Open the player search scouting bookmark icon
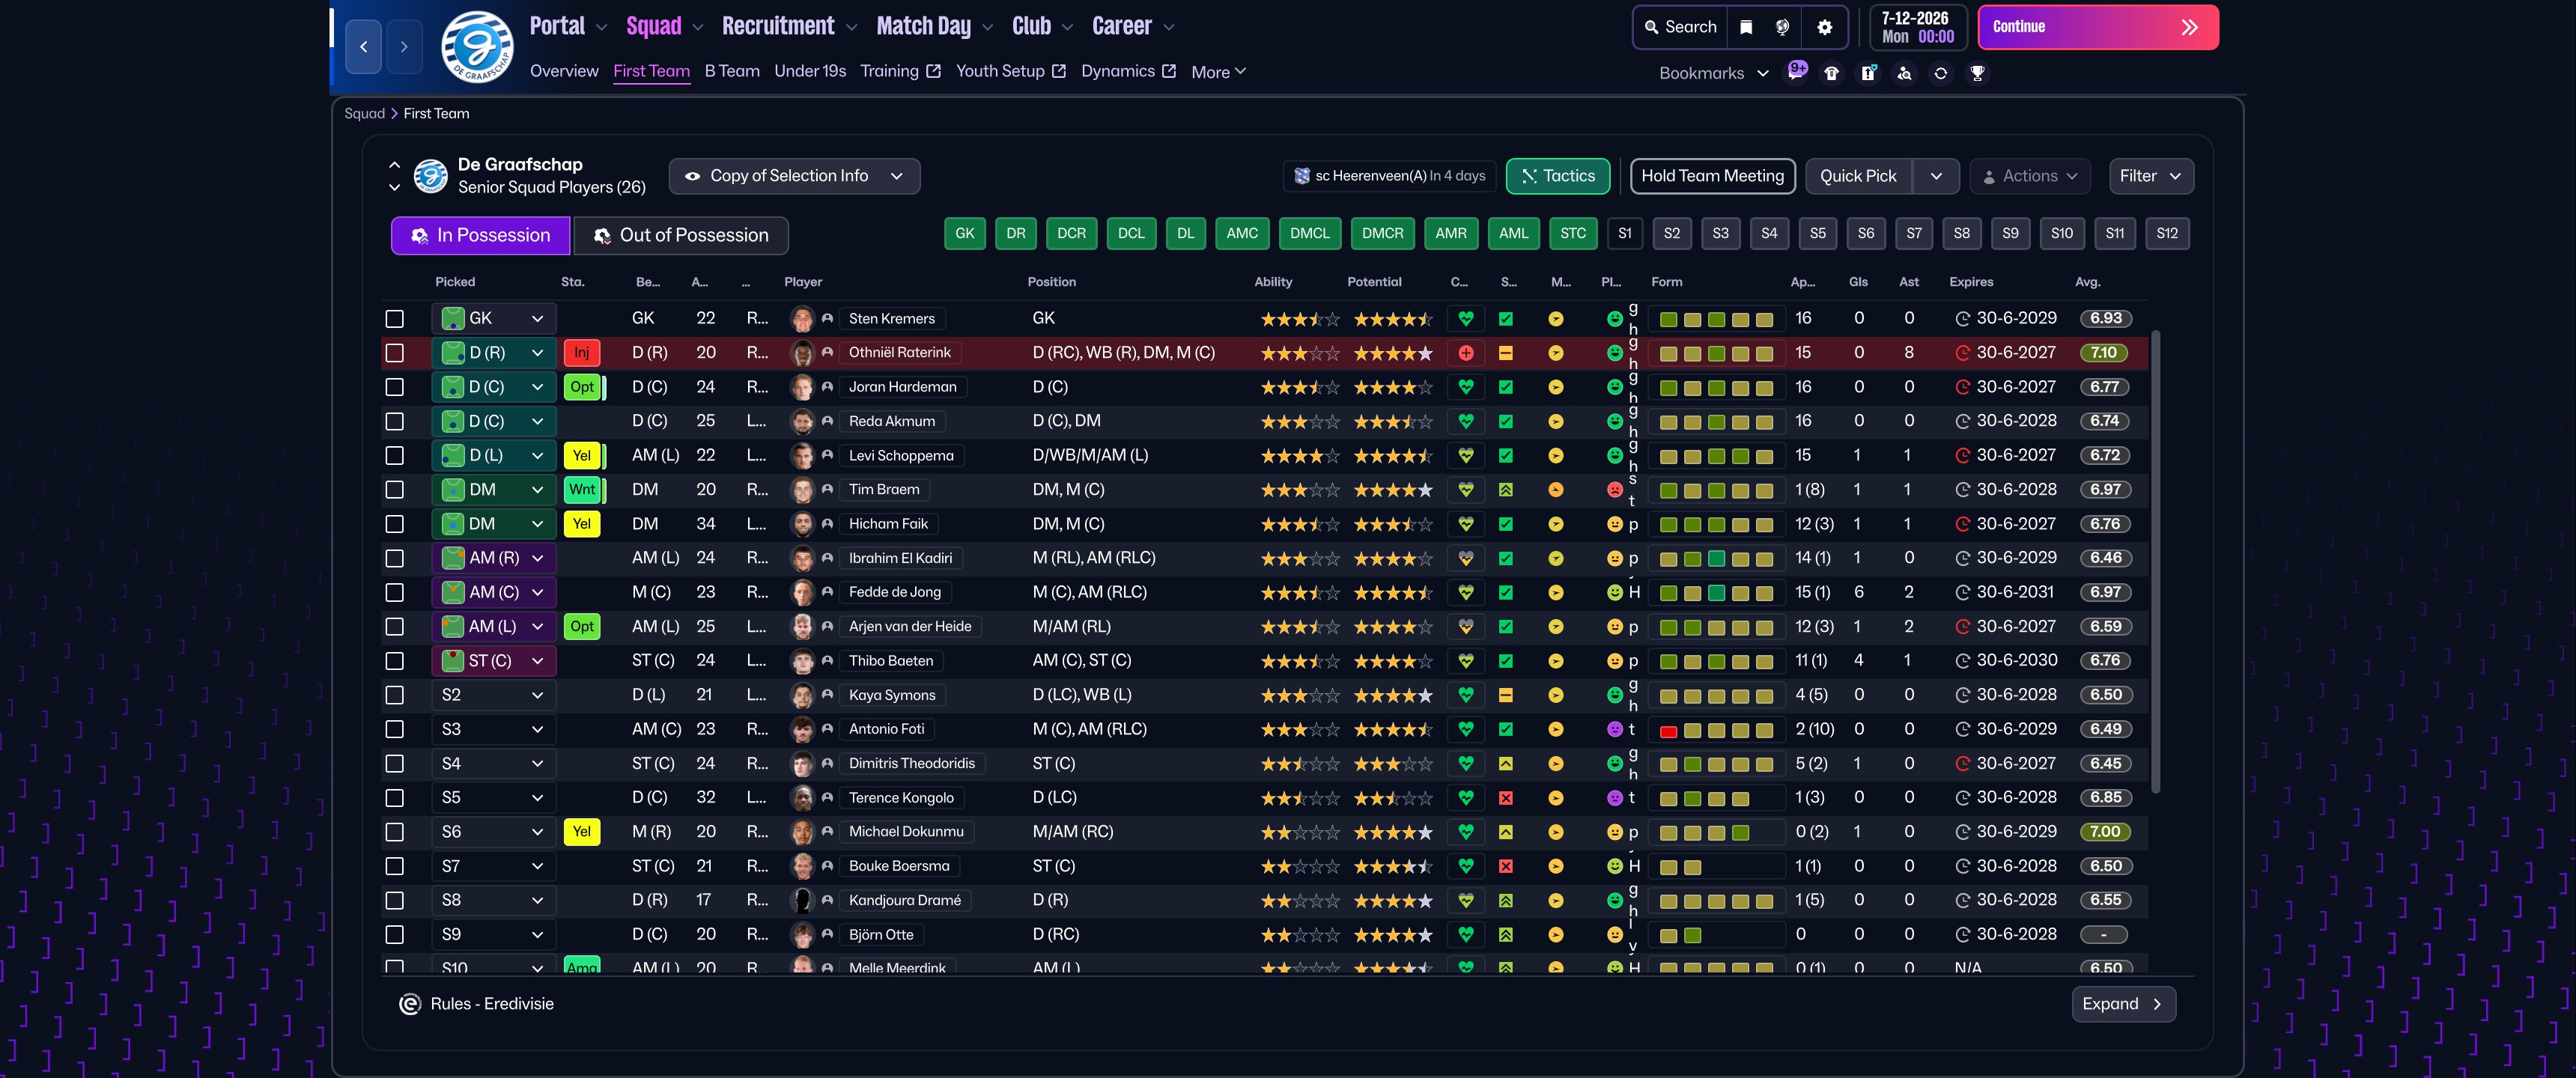2576x1078 pixels. [x=1904, y=73]
